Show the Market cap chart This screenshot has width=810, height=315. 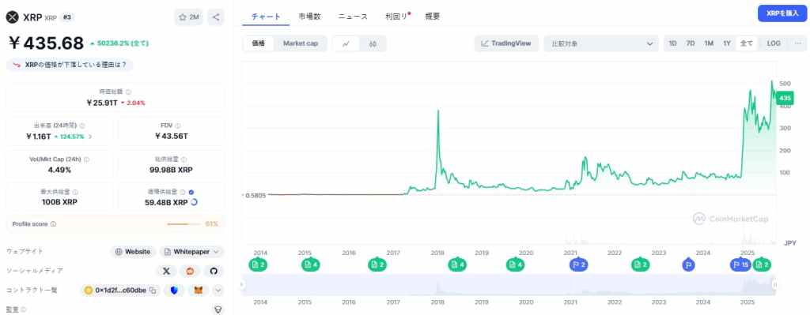[x=300, y=44]
